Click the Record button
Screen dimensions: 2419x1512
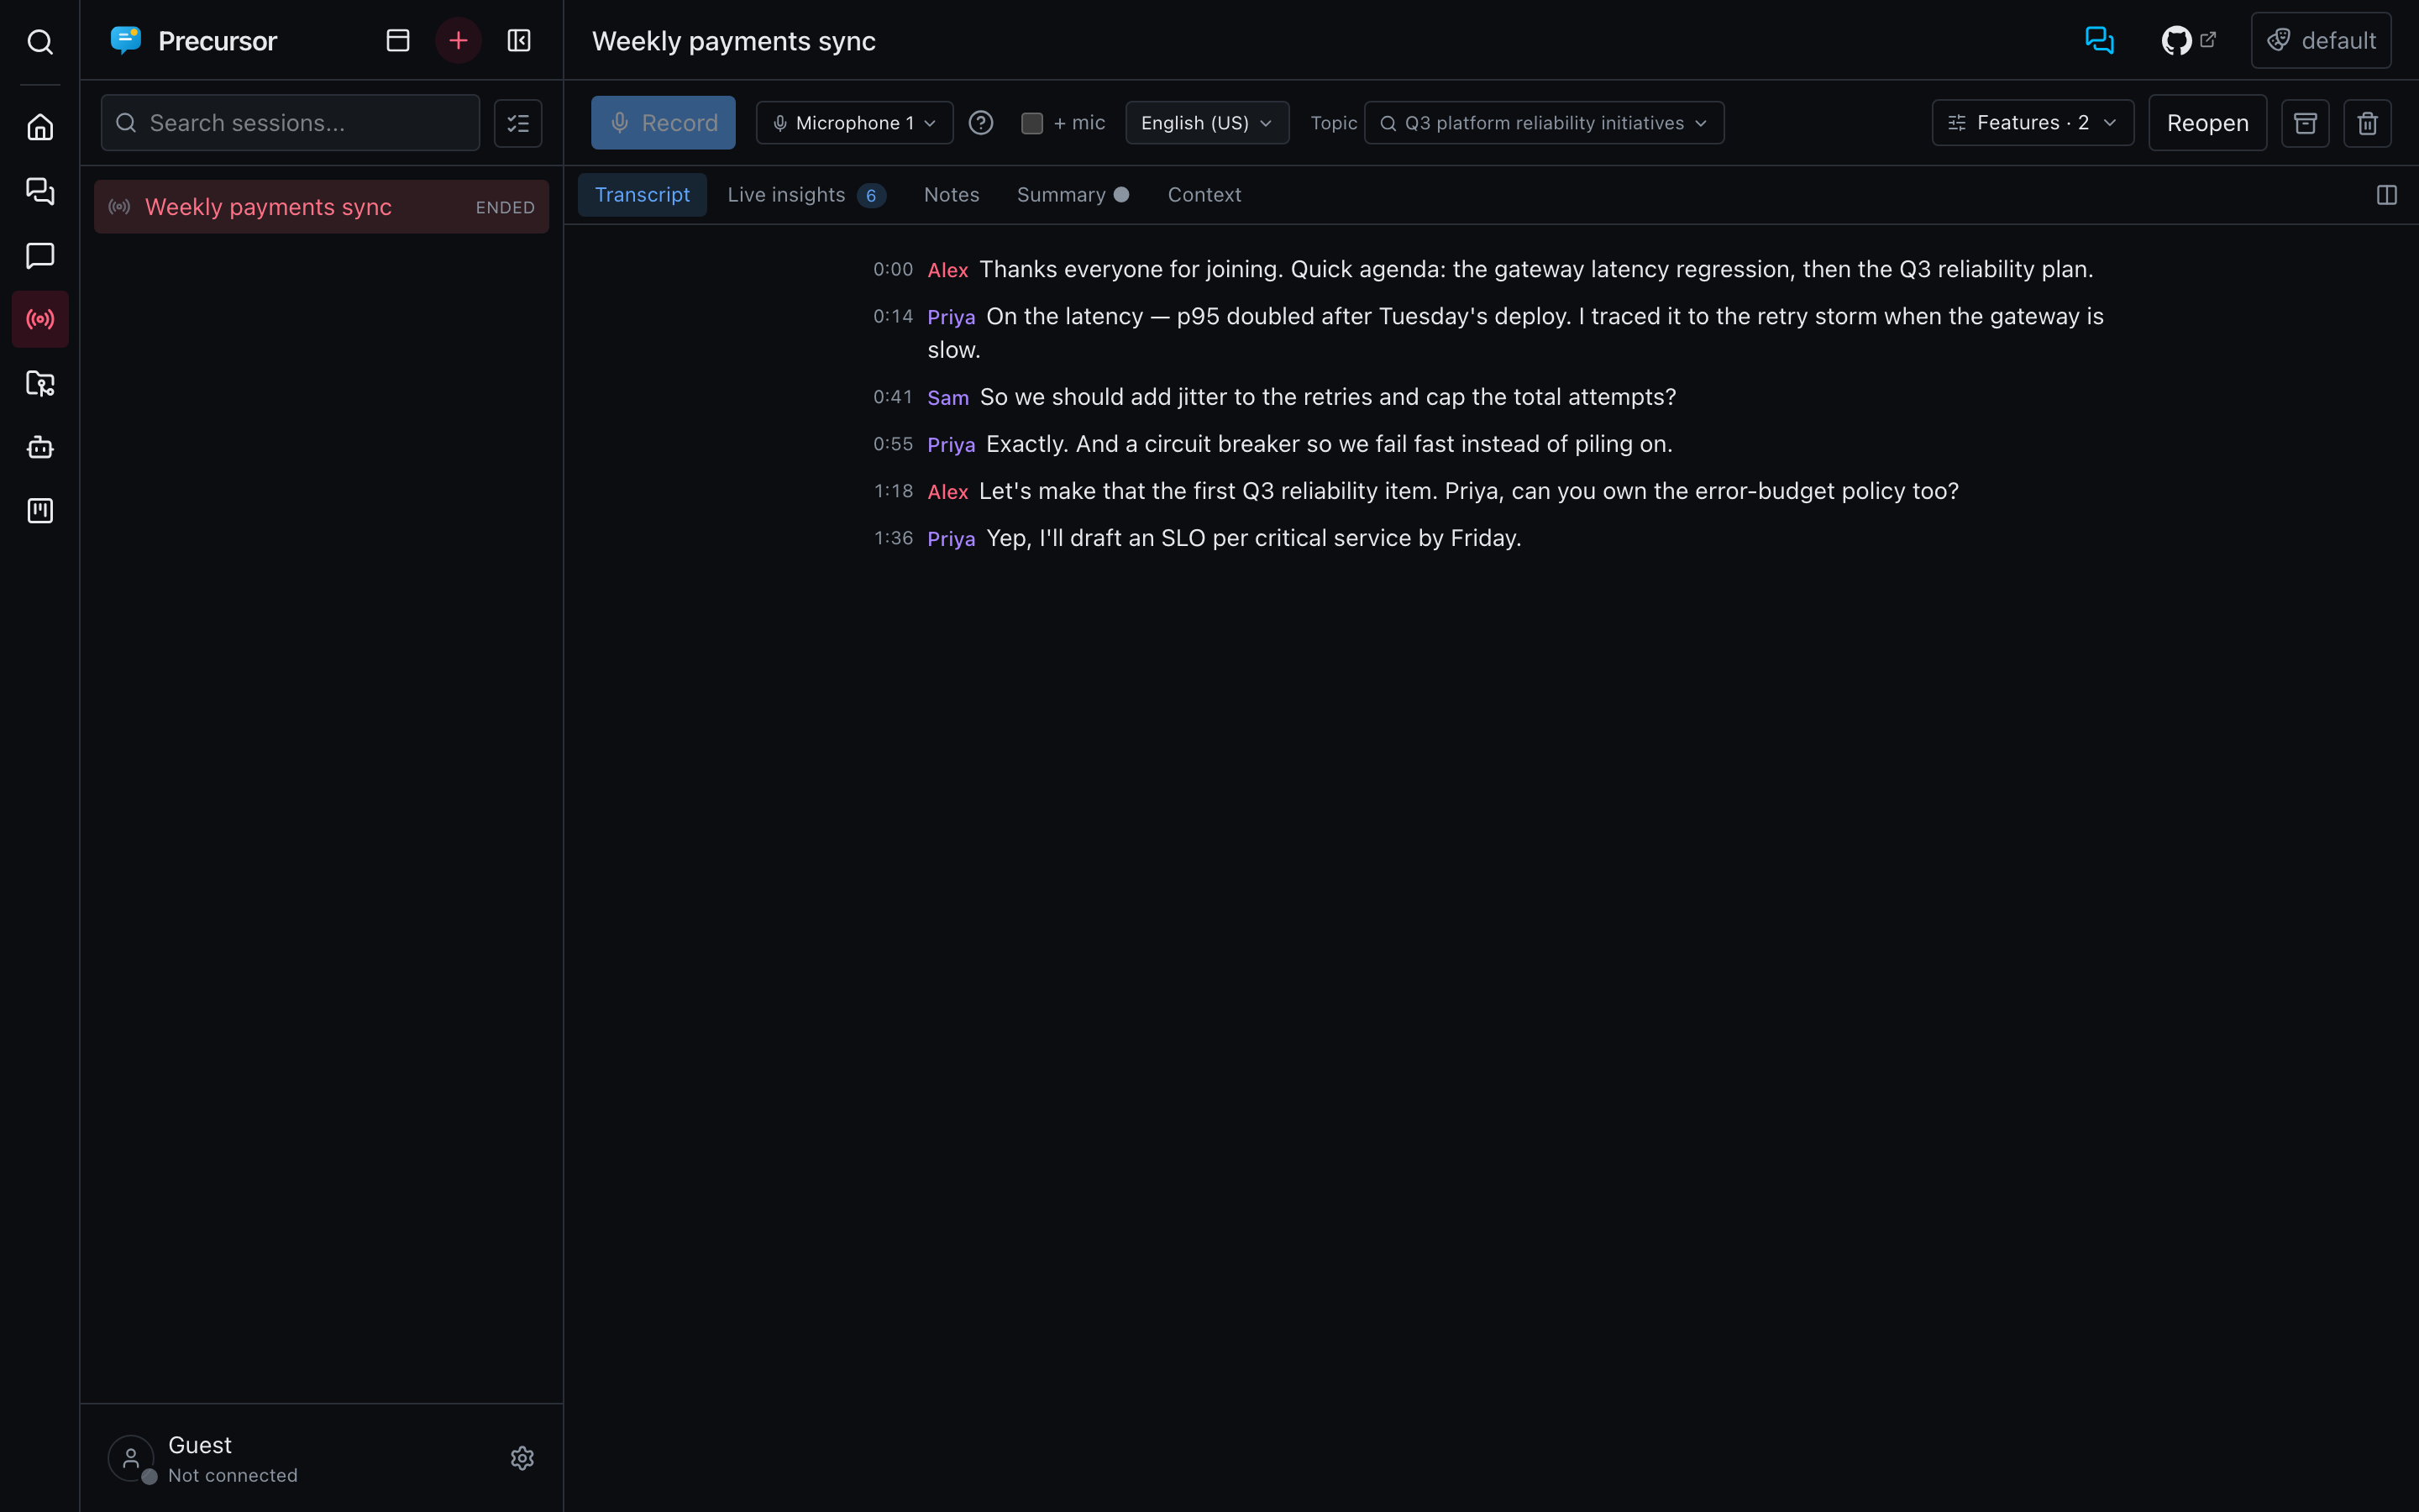663,123
